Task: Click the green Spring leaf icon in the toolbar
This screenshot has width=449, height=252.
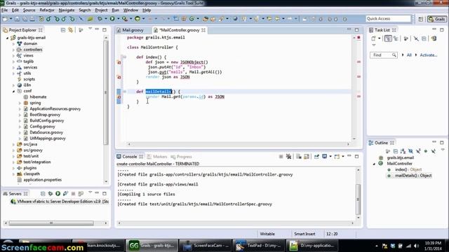Action: 91,19
